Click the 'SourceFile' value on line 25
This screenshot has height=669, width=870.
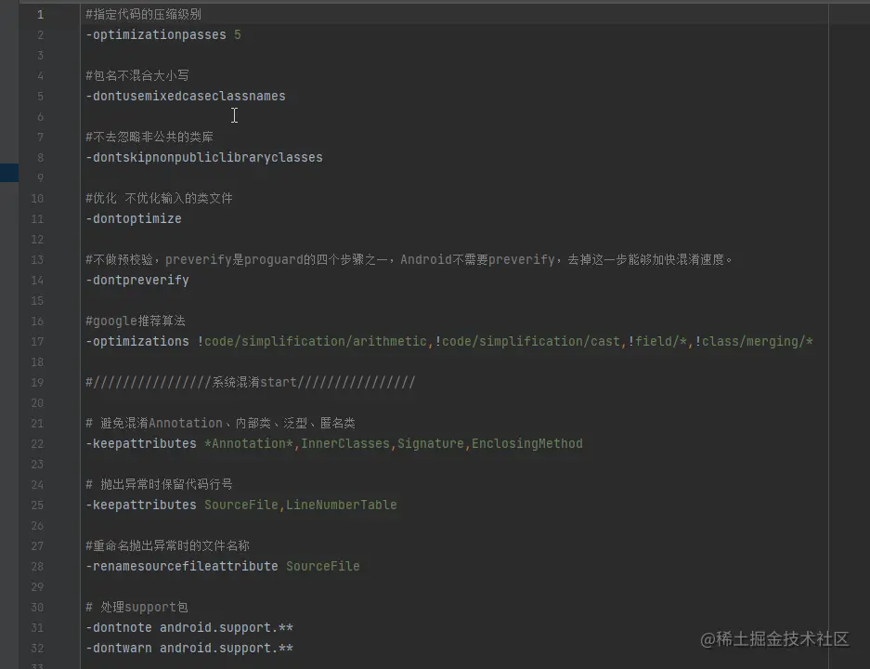coord(241,505)
